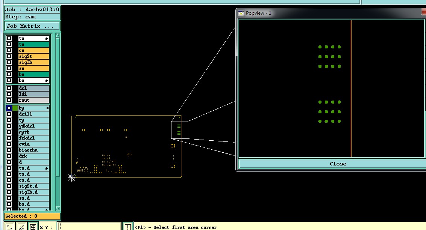Click the zoom selection rectangle on board

point(179,130)
